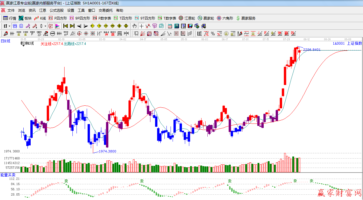363x200 pixels.
Task: Click the 赢家服务 button
Action: point(246,18)
